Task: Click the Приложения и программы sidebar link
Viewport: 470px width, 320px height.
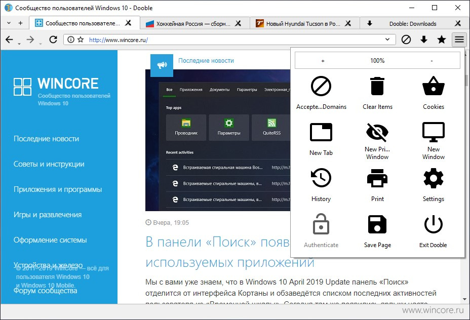Action: pos(58,189)
